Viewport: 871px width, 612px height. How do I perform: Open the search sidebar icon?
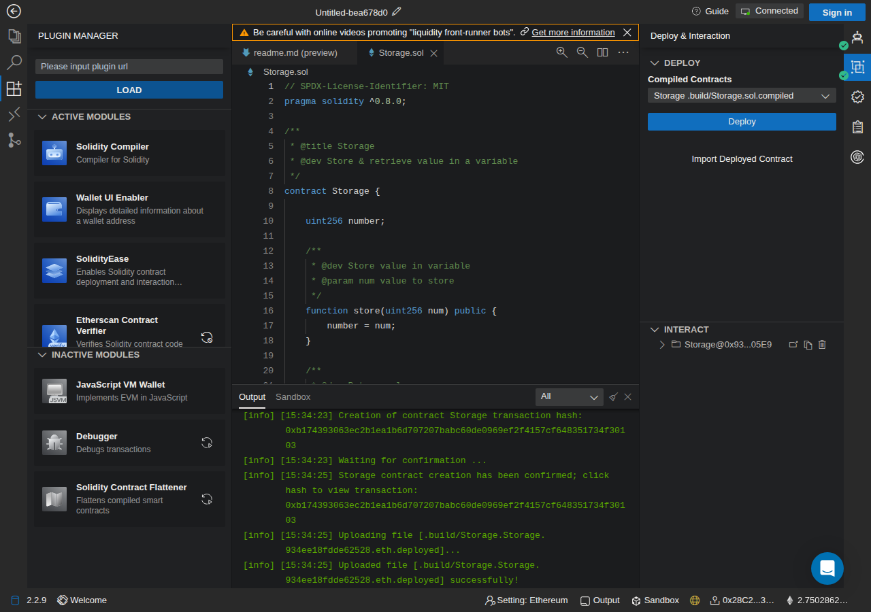(14, 63)
